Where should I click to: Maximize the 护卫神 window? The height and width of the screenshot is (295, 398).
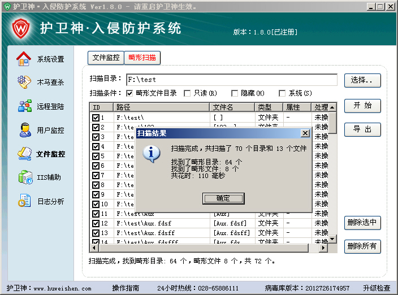[x=380, y=6]
